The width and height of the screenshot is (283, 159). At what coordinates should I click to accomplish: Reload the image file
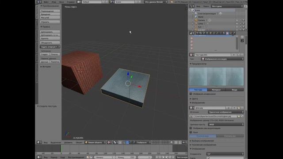pos(242,116)
